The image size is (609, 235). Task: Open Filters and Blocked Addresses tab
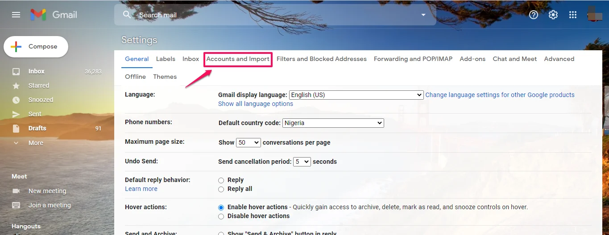coord(322,59)
